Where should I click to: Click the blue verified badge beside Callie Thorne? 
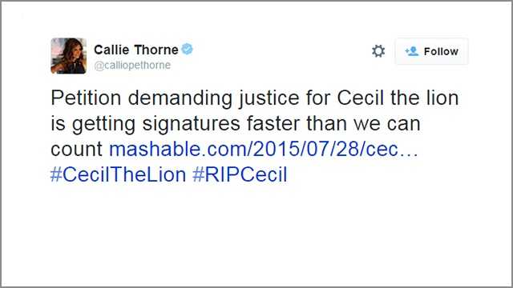(x=187, y=50)
